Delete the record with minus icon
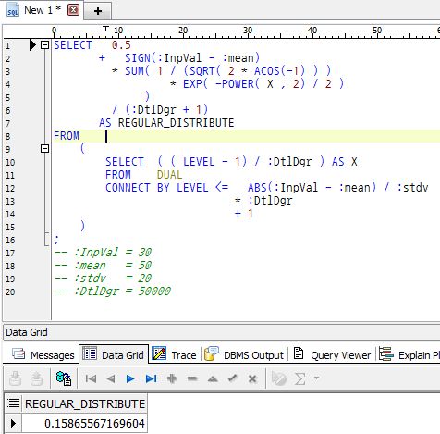This screenshot has width=440, height=434. 192,378
